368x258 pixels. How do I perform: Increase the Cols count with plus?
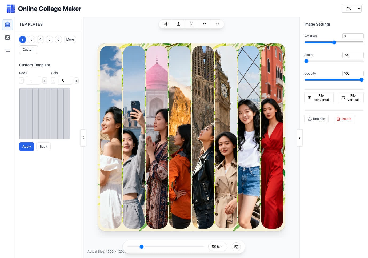click(x=76, y=81)
